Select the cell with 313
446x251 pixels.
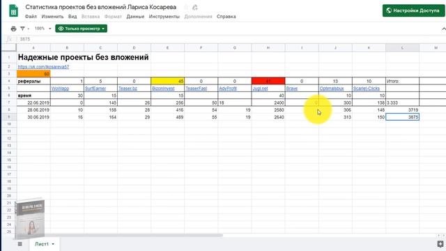pyautogui.click(x=335, y=117)
